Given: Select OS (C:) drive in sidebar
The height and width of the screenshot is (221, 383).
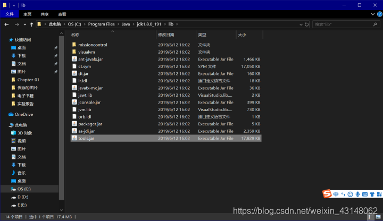Looking at the screenshot, I should point(24,189).
